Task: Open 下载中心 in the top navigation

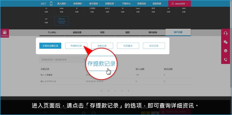Action: click(126, 3)
